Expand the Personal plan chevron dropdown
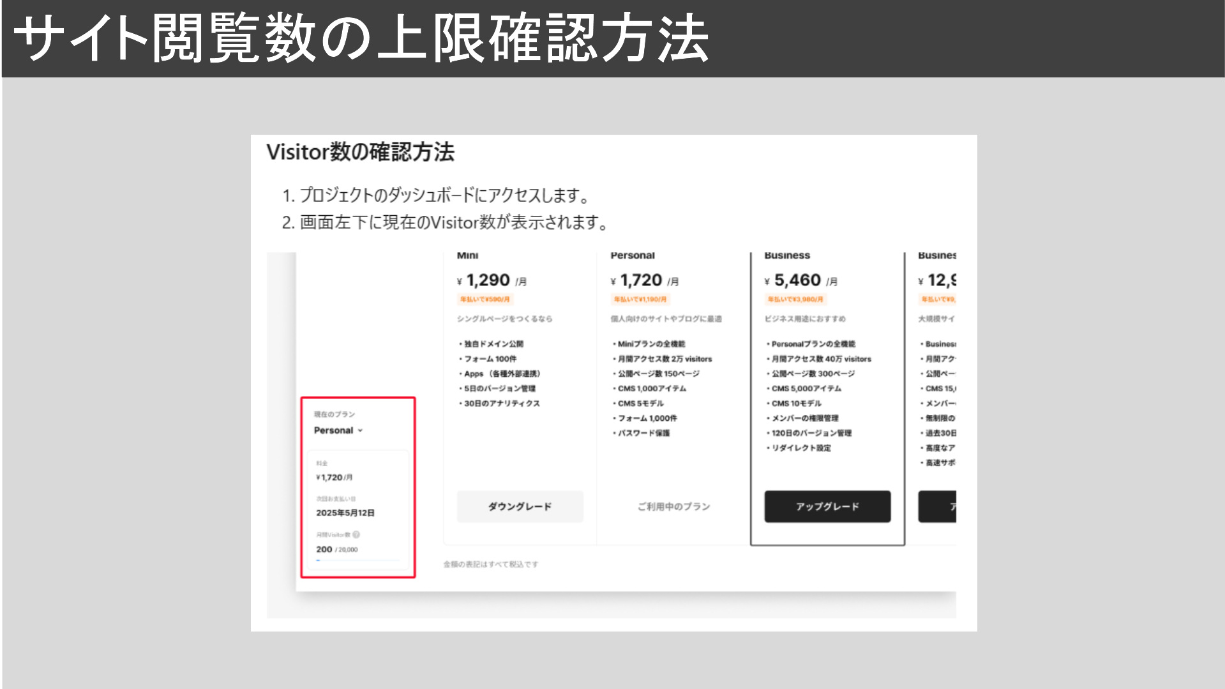1225x689 pixels. (360, 430)
